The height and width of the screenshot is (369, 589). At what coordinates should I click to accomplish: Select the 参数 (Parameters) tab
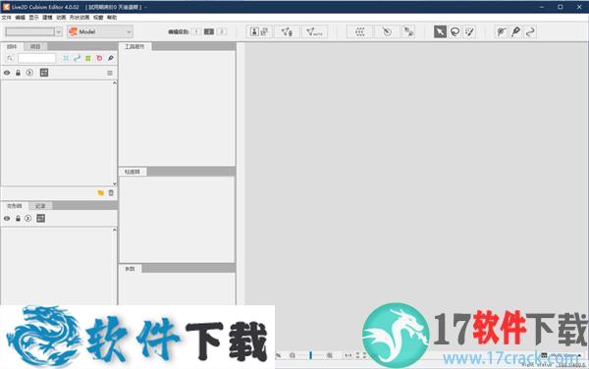(130, 268)
